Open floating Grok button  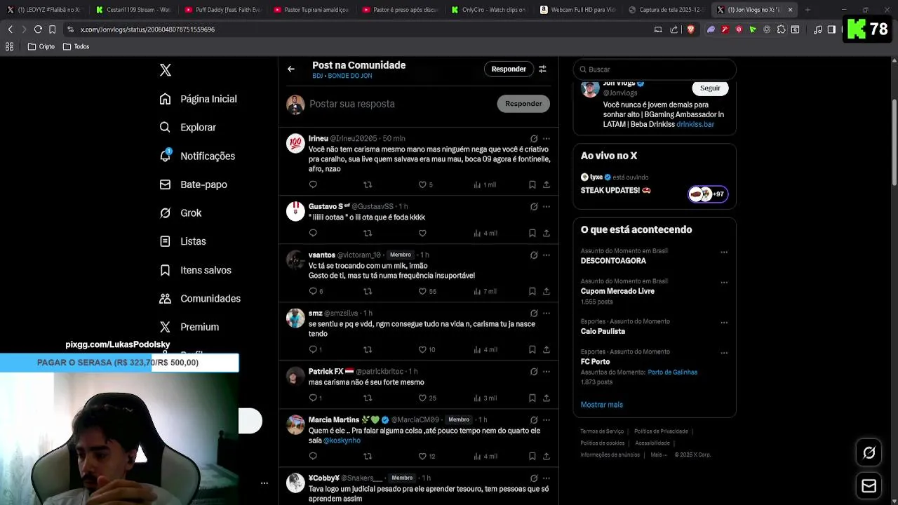[869, 453]
